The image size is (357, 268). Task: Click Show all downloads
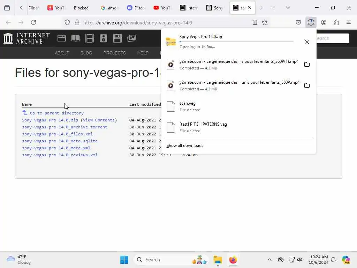(x=185, y=146)
